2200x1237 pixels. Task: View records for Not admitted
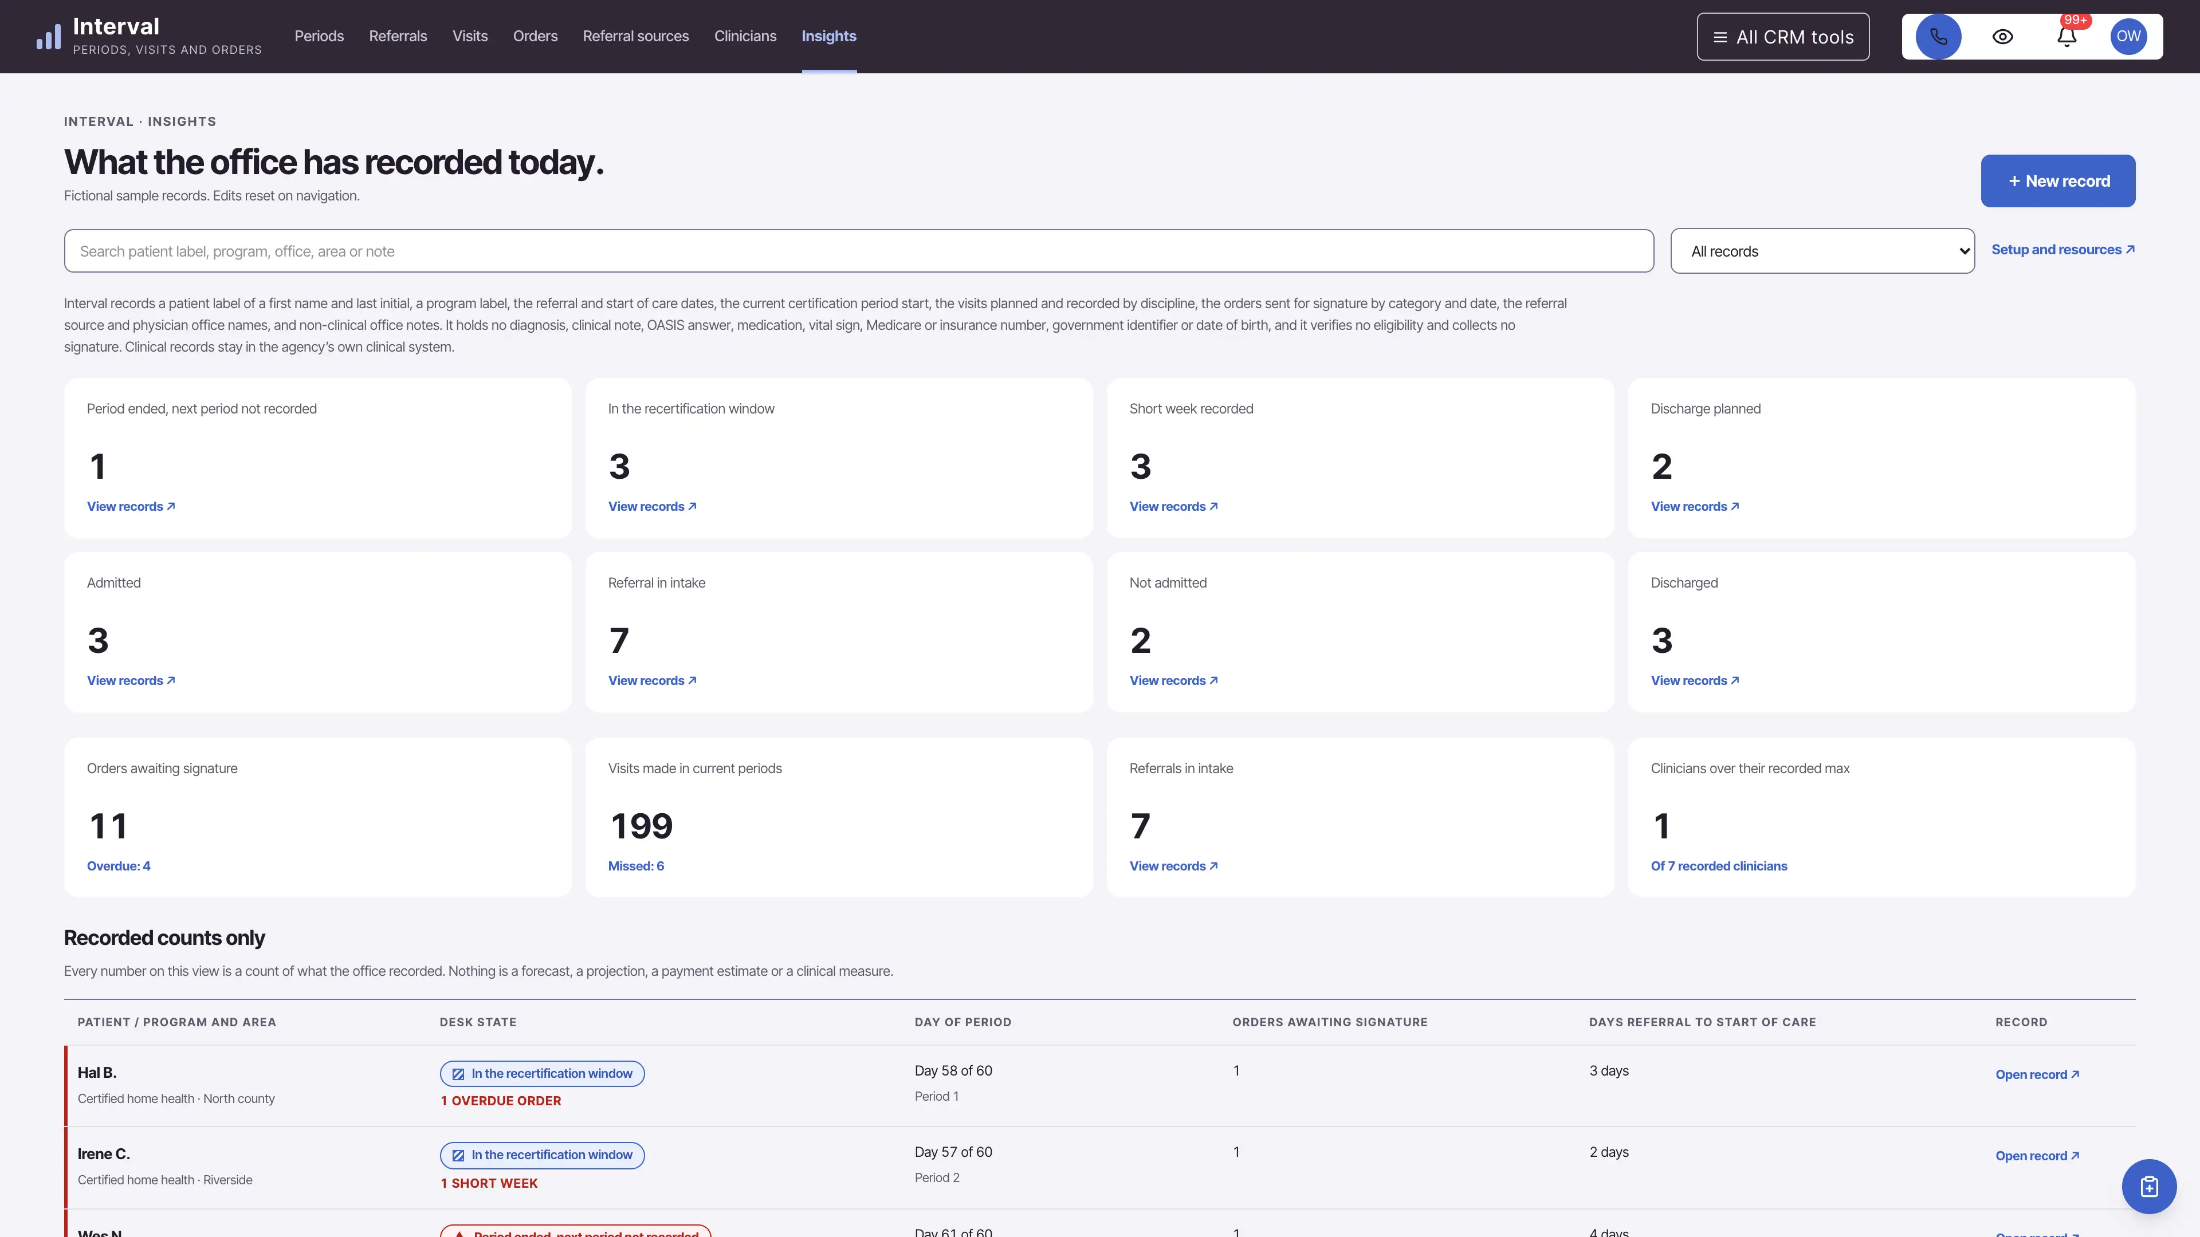point(1173,680)
